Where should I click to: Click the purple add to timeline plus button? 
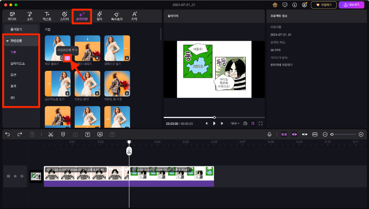67,58
